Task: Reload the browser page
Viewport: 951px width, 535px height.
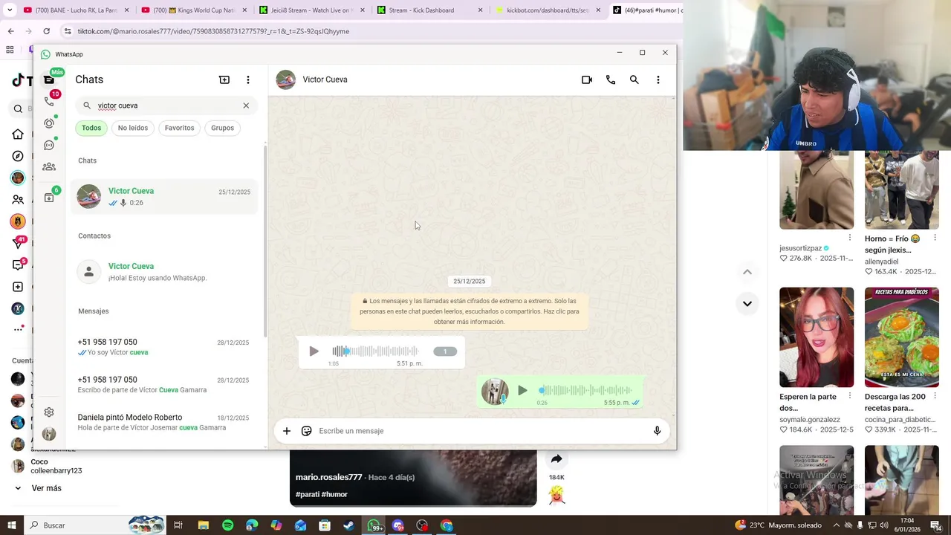Action: point(46,31)
